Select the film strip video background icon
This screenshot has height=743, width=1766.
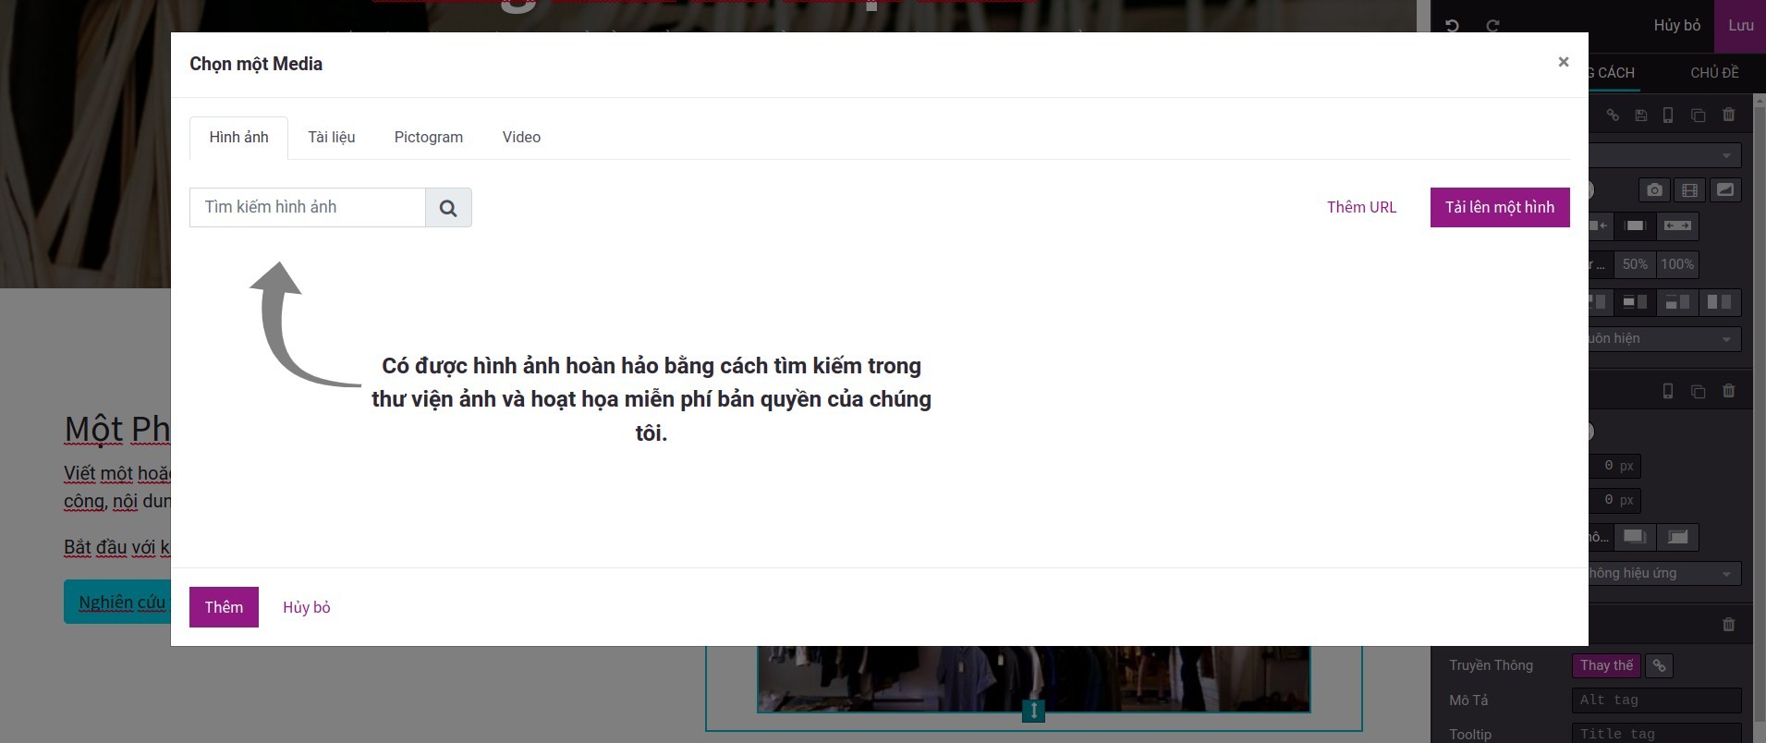tap(1689, 190)
